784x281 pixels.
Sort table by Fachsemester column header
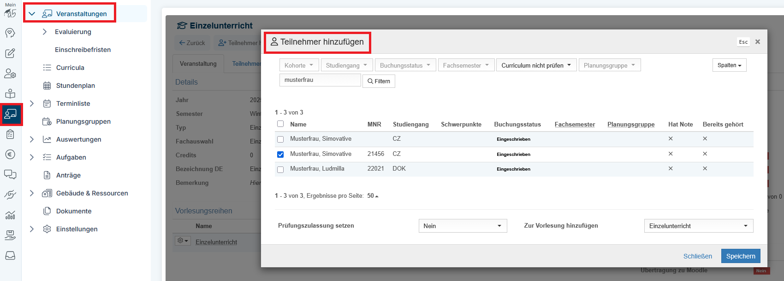tap(575, 124)
